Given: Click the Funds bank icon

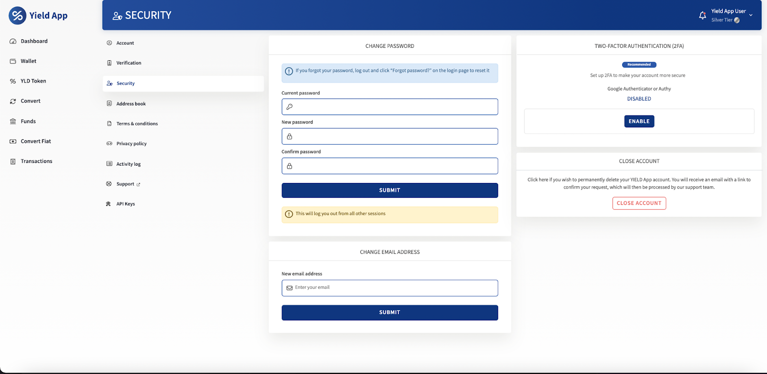Looking at the screenshot, I should click(x=13, y=122).
